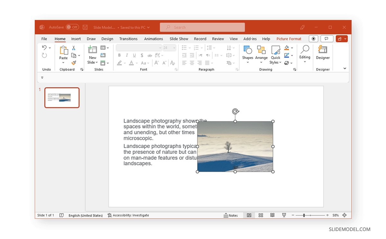The height and width of the screenshot is (239, 386).
Task: Open the Transitions ribbon tab
Action: [x=128, y=39]
